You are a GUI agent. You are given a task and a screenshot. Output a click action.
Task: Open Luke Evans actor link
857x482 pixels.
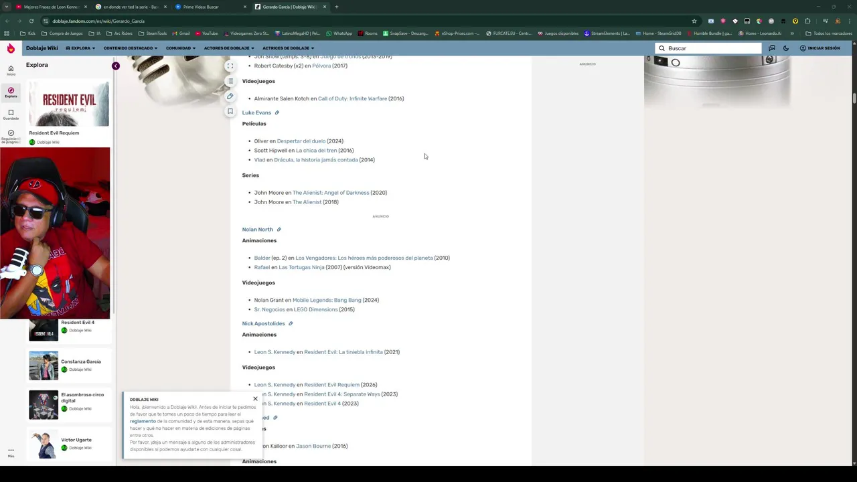pyautogui.click(x=256, y=112)
